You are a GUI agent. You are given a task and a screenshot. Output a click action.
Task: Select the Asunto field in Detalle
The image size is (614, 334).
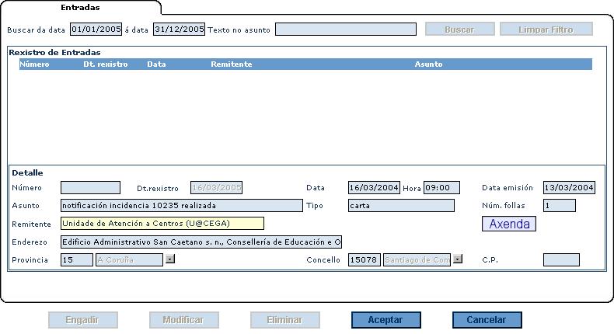(x=181, y=206)
